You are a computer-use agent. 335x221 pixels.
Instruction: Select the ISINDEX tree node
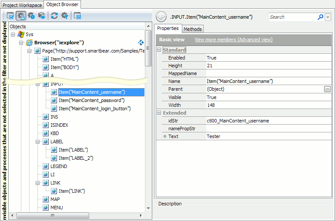[59, 125]
